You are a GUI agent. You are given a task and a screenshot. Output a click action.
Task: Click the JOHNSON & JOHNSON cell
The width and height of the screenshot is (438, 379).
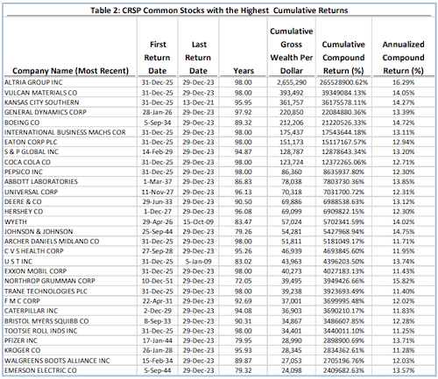(39, 232)
